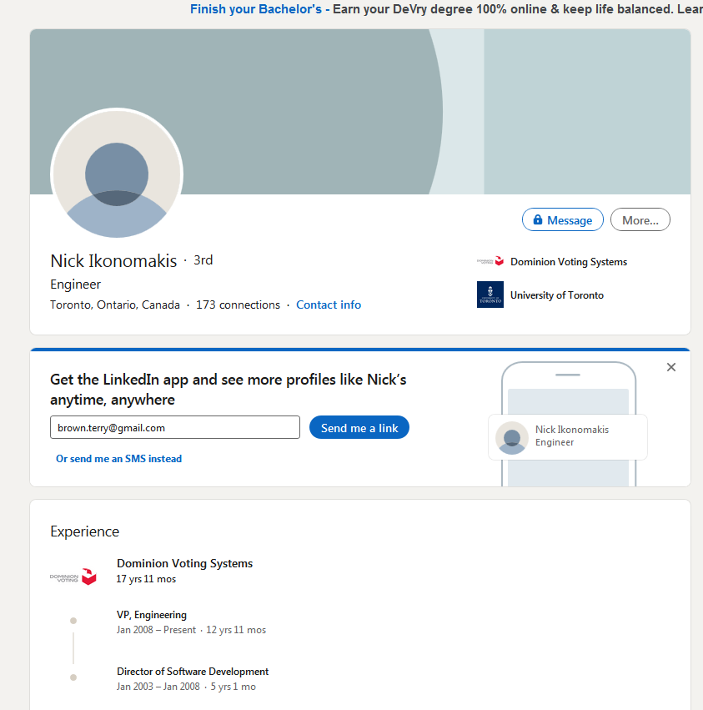The height and width of the screenshot is (710, 703).
Task: Click the VP, Engineering position title
Action: tap(152, 615)
